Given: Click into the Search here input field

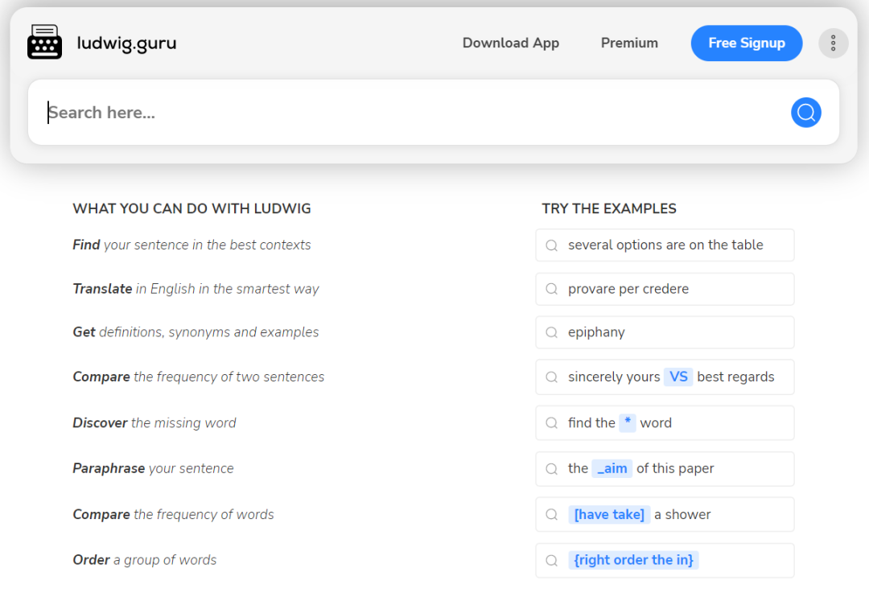Looking at the screenshot, I should point(402,113).
